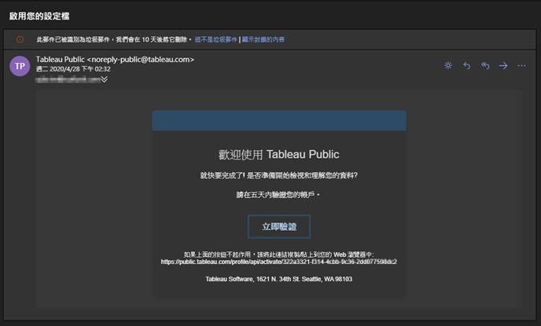Open the public.tableau.com activation URL
This screenshot has height=326, width=541.
coord(279,262)
